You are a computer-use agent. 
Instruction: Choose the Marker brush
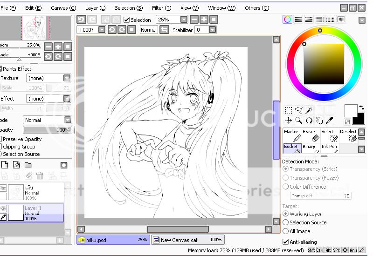click(292, 135)
